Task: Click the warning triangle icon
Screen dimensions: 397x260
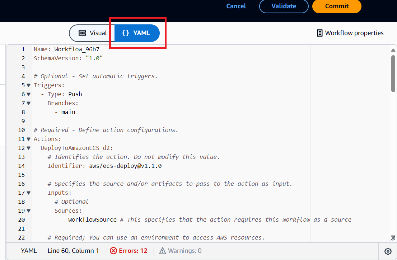Action: tap(163, 251)
